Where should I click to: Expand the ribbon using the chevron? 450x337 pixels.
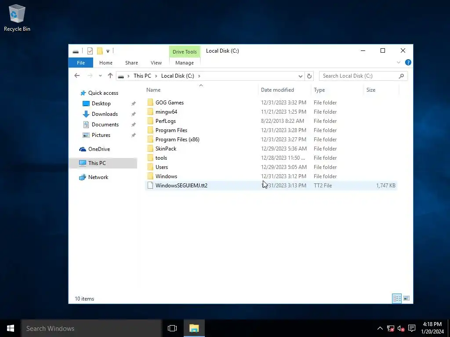coord(398,62)
